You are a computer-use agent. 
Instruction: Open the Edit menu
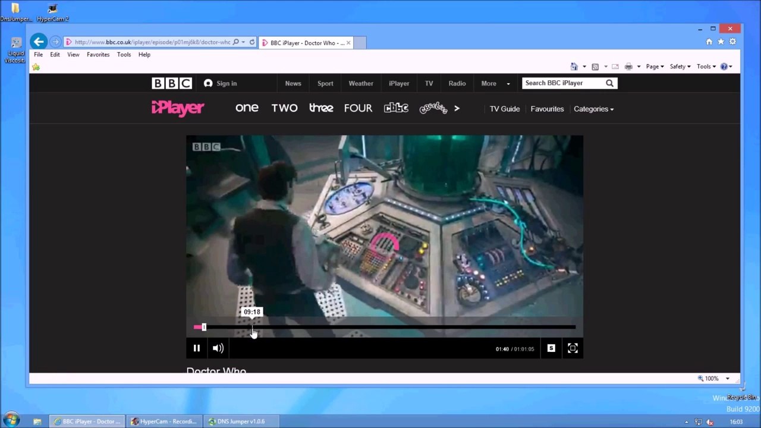click(x=55, y=55)
